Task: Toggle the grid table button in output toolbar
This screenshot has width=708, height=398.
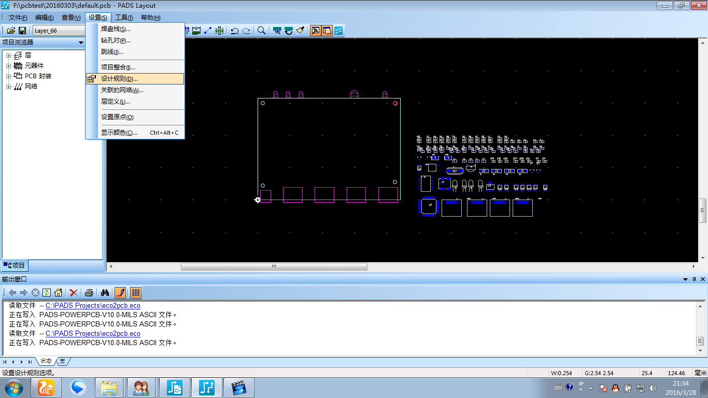Action: coord(135,293)
